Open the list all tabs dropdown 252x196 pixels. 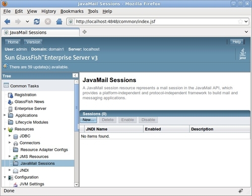pyautogui.click(x=246, y=32)
